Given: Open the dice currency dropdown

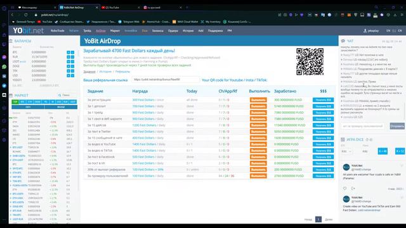Looking at the screenshot, I should pos(346,151).
